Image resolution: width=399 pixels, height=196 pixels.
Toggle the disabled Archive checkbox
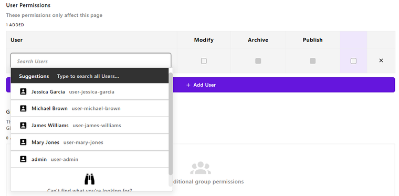(258, 61)
